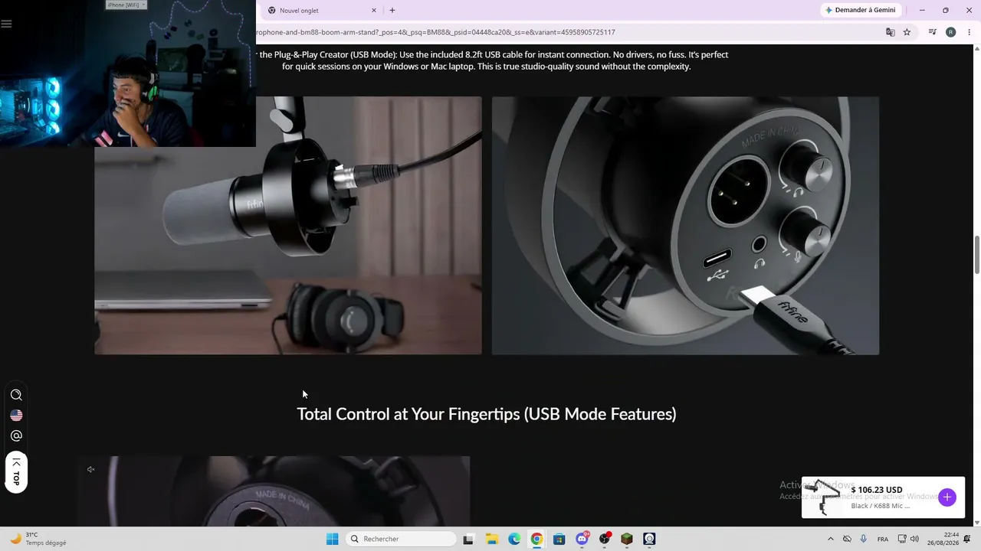The image size is (981, 551).
Task: Add the product to cart with the purple plus button
Action: 947,497
